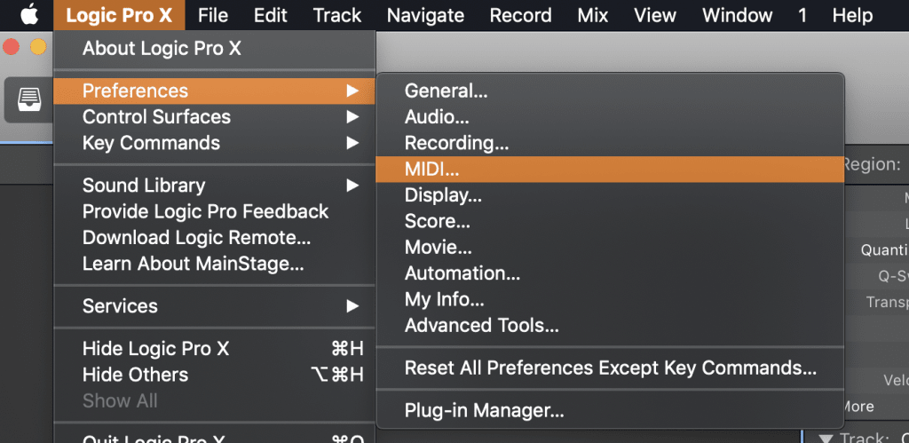Open the Logic Pro X menu

click(119, 15)
